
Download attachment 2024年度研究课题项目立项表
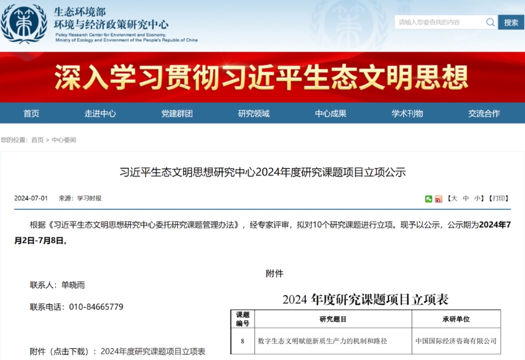153,351
